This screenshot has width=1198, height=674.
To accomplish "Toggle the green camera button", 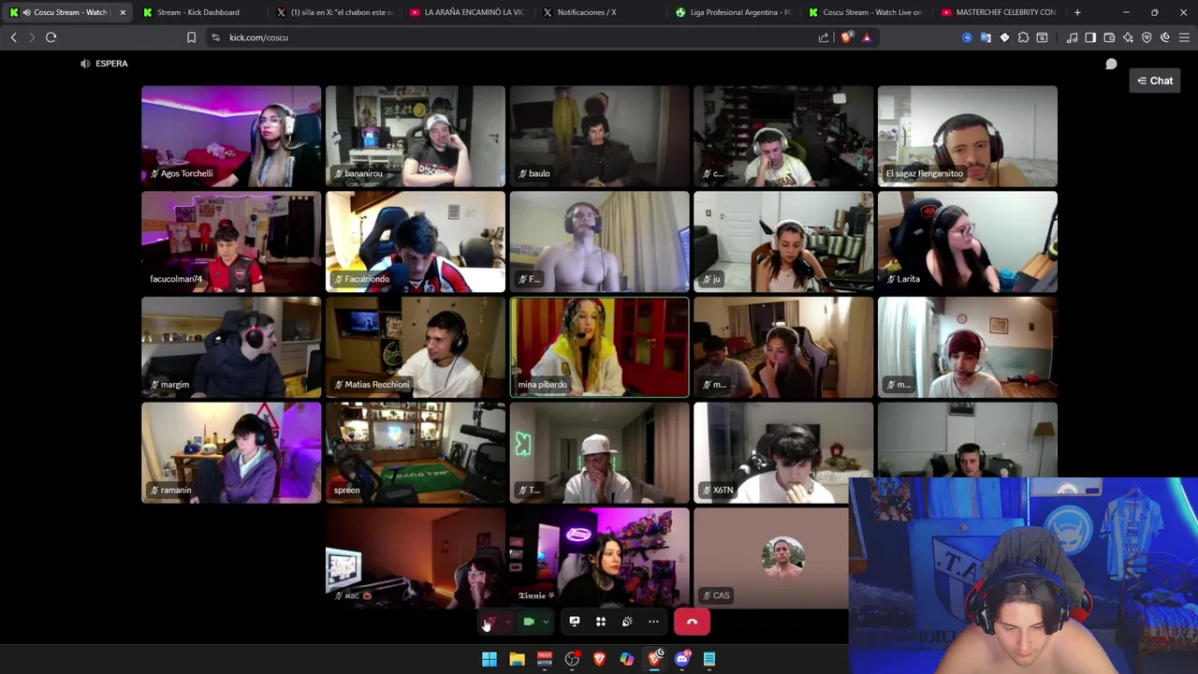I will (529, 622).
